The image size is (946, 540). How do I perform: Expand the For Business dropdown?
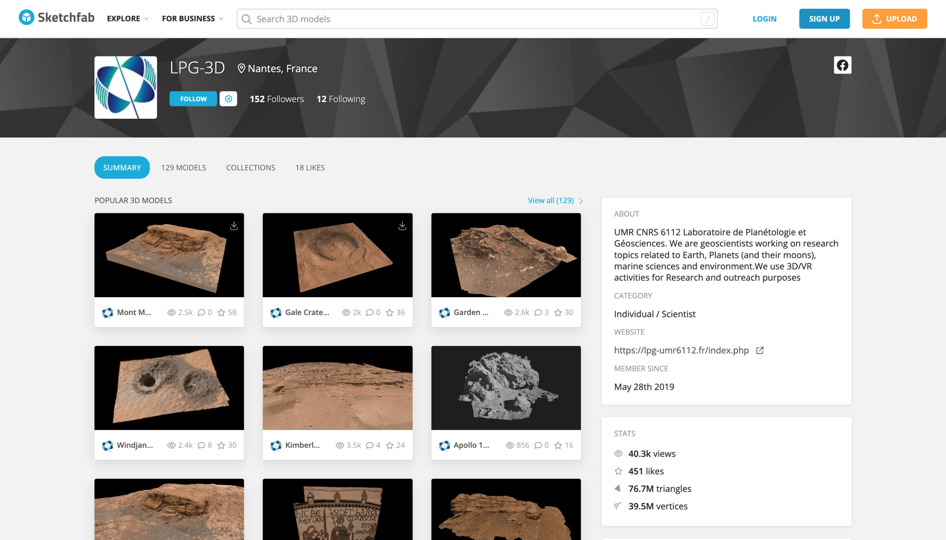pos(193,18)
